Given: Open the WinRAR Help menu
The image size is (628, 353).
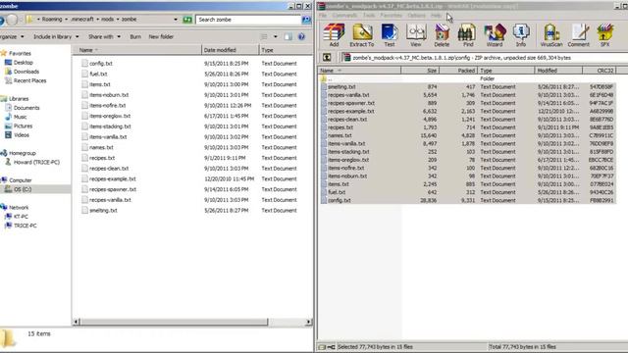Looking at the screenshot, I should pos(436,16).
